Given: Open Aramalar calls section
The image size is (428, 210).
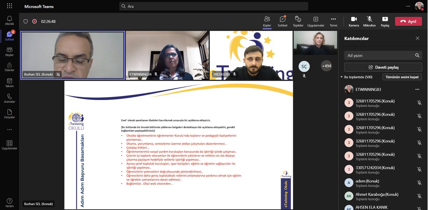Looking at the screenshot, I should tap(9, 98).
